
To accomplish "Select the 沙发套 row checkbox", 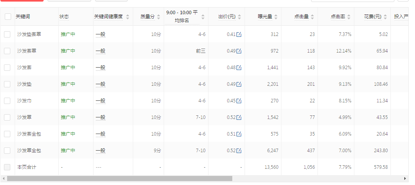I will click(x=7, y=68).
